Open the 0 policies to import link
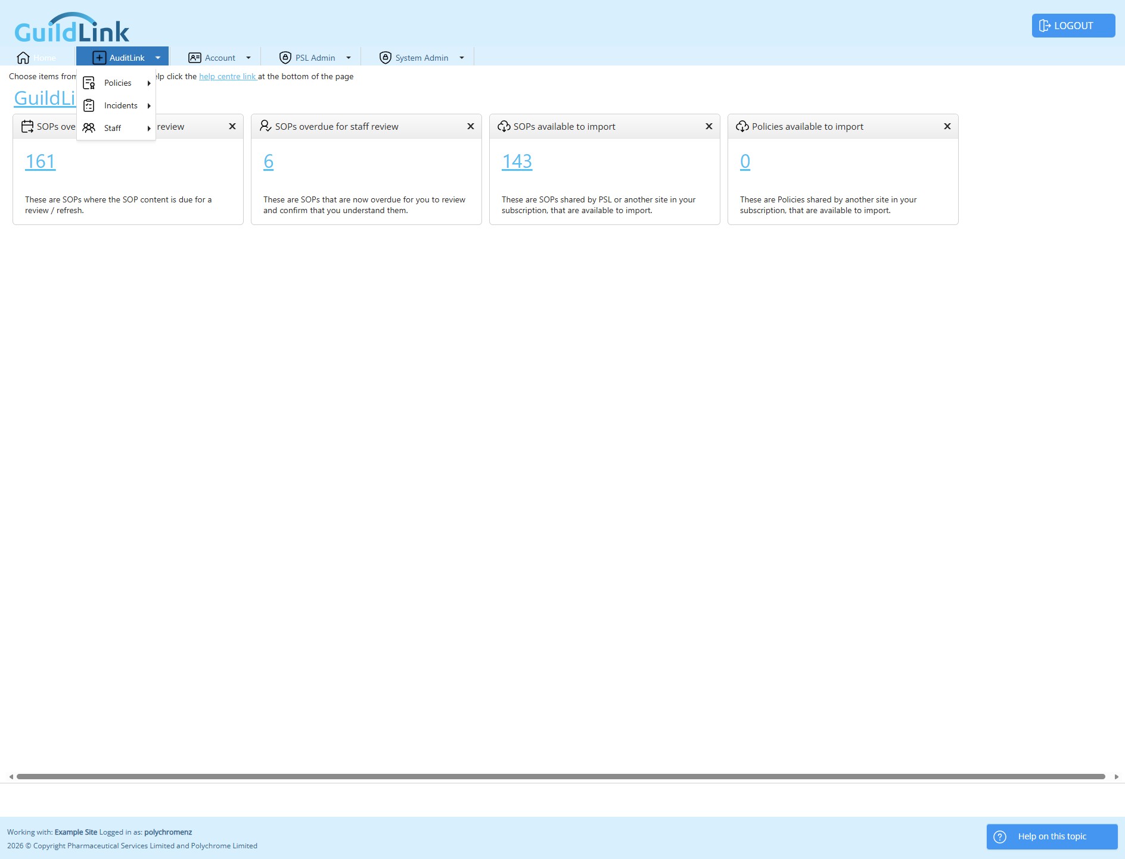The image size is (1125, 859). (745, 161)
